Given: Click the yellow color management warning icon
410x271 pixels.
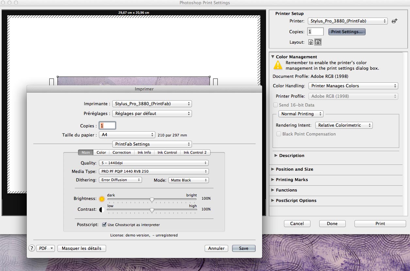Looking at the screenshot, I should pyautogui.click(x=278, y=65).
